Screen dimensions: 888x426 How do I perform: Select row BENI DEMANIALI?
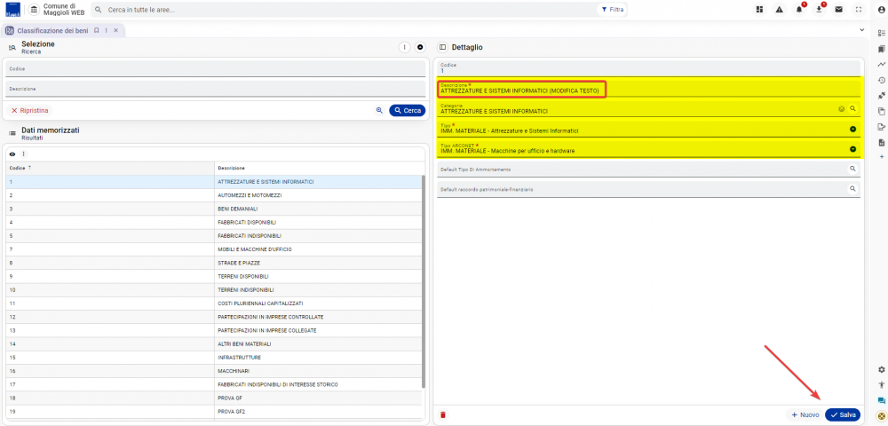pos(214,209)
